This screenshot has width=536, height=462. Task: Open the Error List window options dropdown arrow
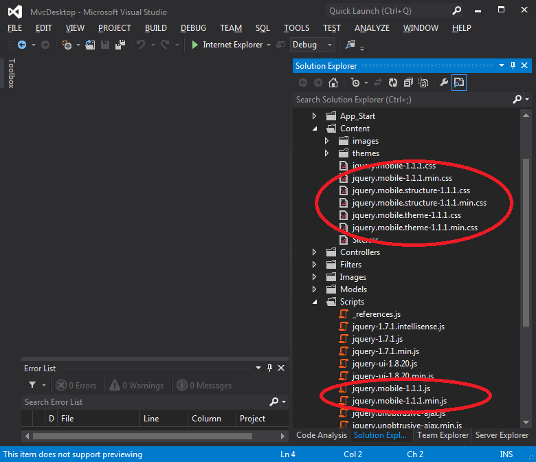coord(258,368)
